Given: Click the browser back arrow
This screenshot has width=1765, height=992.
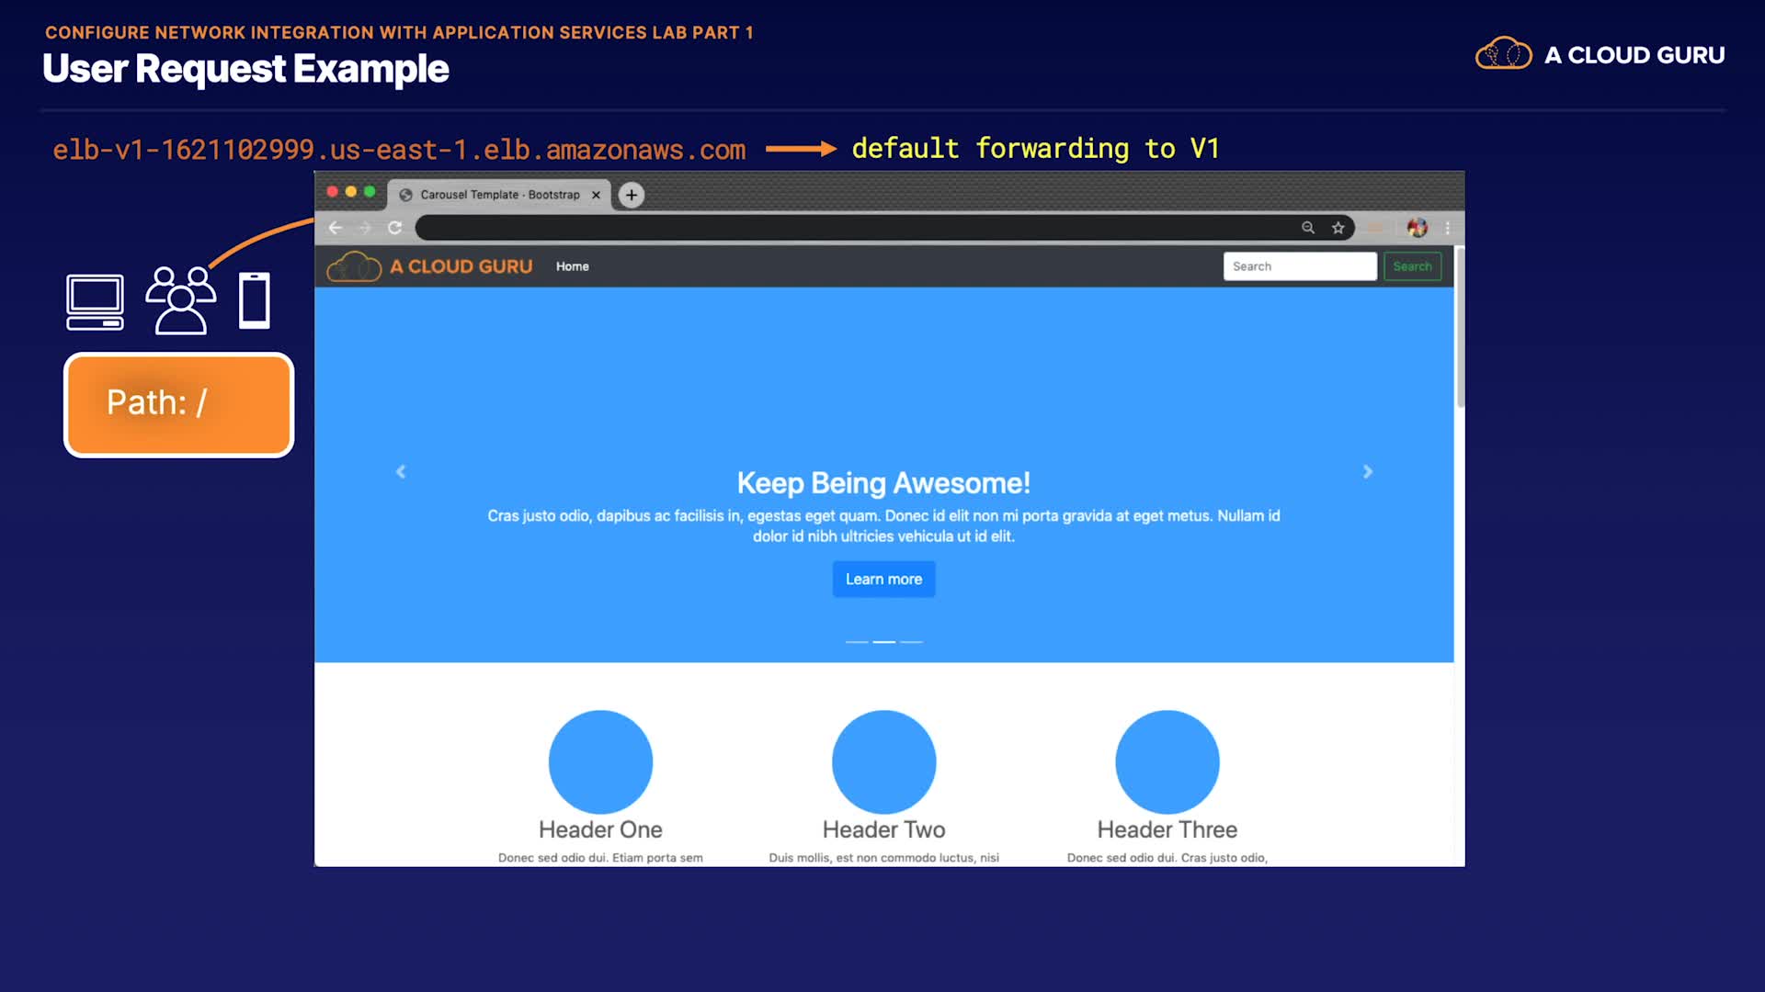Looking at the screenshot, I should click(x=336, y=228).
